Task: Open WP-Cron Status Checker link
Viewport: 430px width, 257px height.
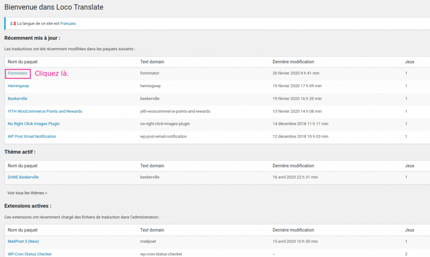Action: tap(30, 254)
